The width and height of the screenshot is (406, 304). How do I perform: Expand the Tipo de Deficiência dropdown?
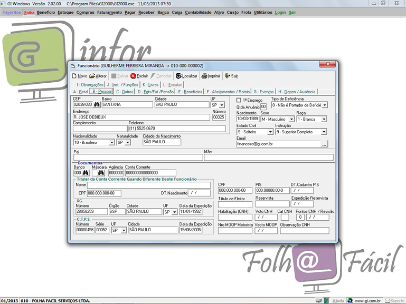(325, 105)
